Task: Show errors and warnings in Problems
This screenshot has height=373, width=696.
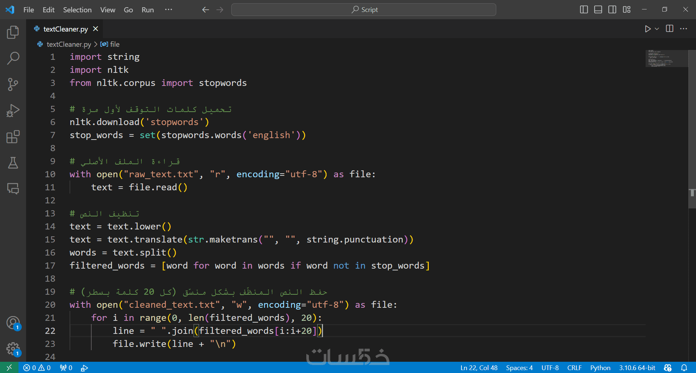Action: [x=37, y=368]
